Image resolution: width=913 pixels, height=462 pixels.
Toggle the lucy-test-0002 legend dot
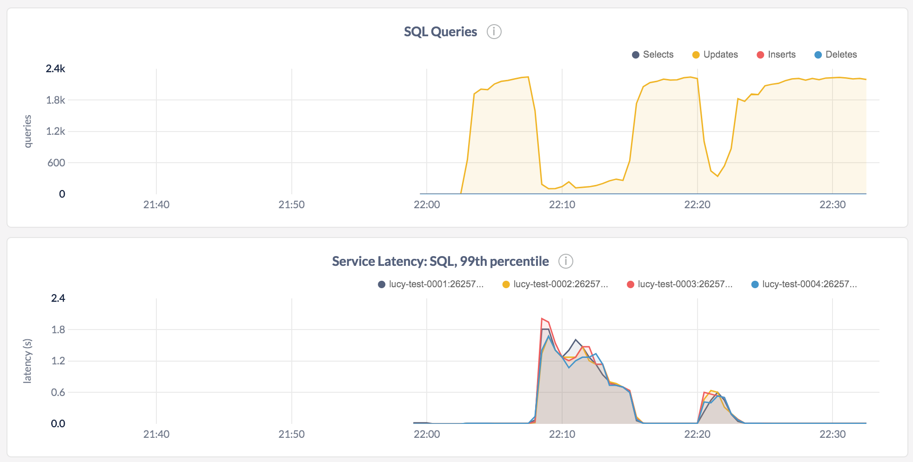(506, 284)
